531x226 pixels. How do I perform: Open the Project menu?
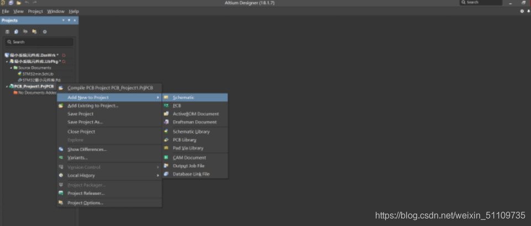pyautogui.click(x=35, y=11)
